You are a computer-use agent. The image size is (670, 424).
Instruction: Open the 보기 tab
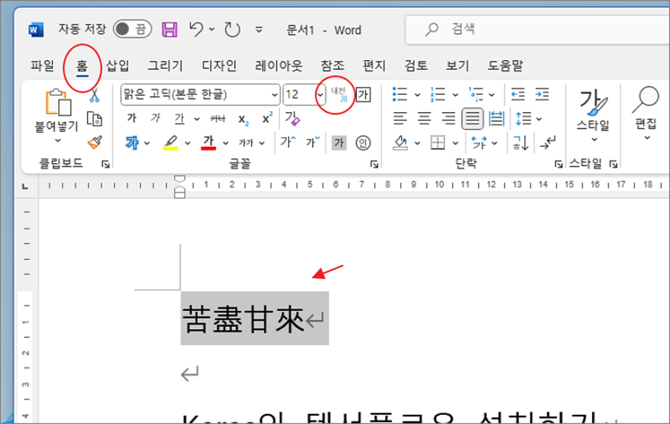coord(458,66)
